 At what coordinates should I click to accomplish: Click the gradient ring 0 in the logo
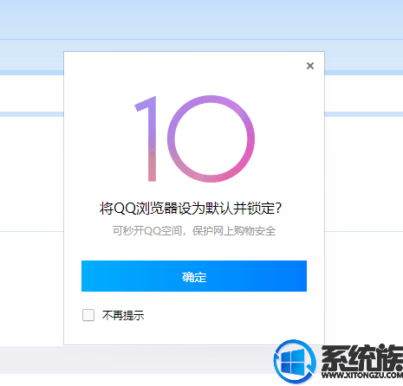pyautogui.click(x=211, y=138)
